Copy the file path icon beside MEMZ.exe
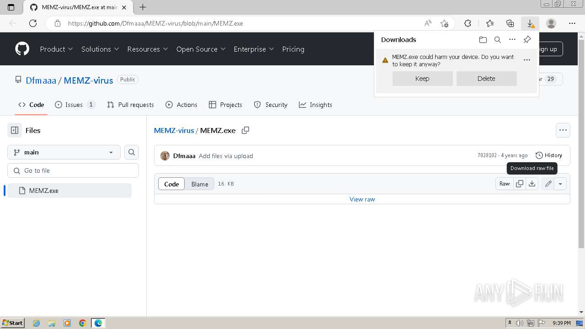The image size is (585, 329). click(245, 130)
